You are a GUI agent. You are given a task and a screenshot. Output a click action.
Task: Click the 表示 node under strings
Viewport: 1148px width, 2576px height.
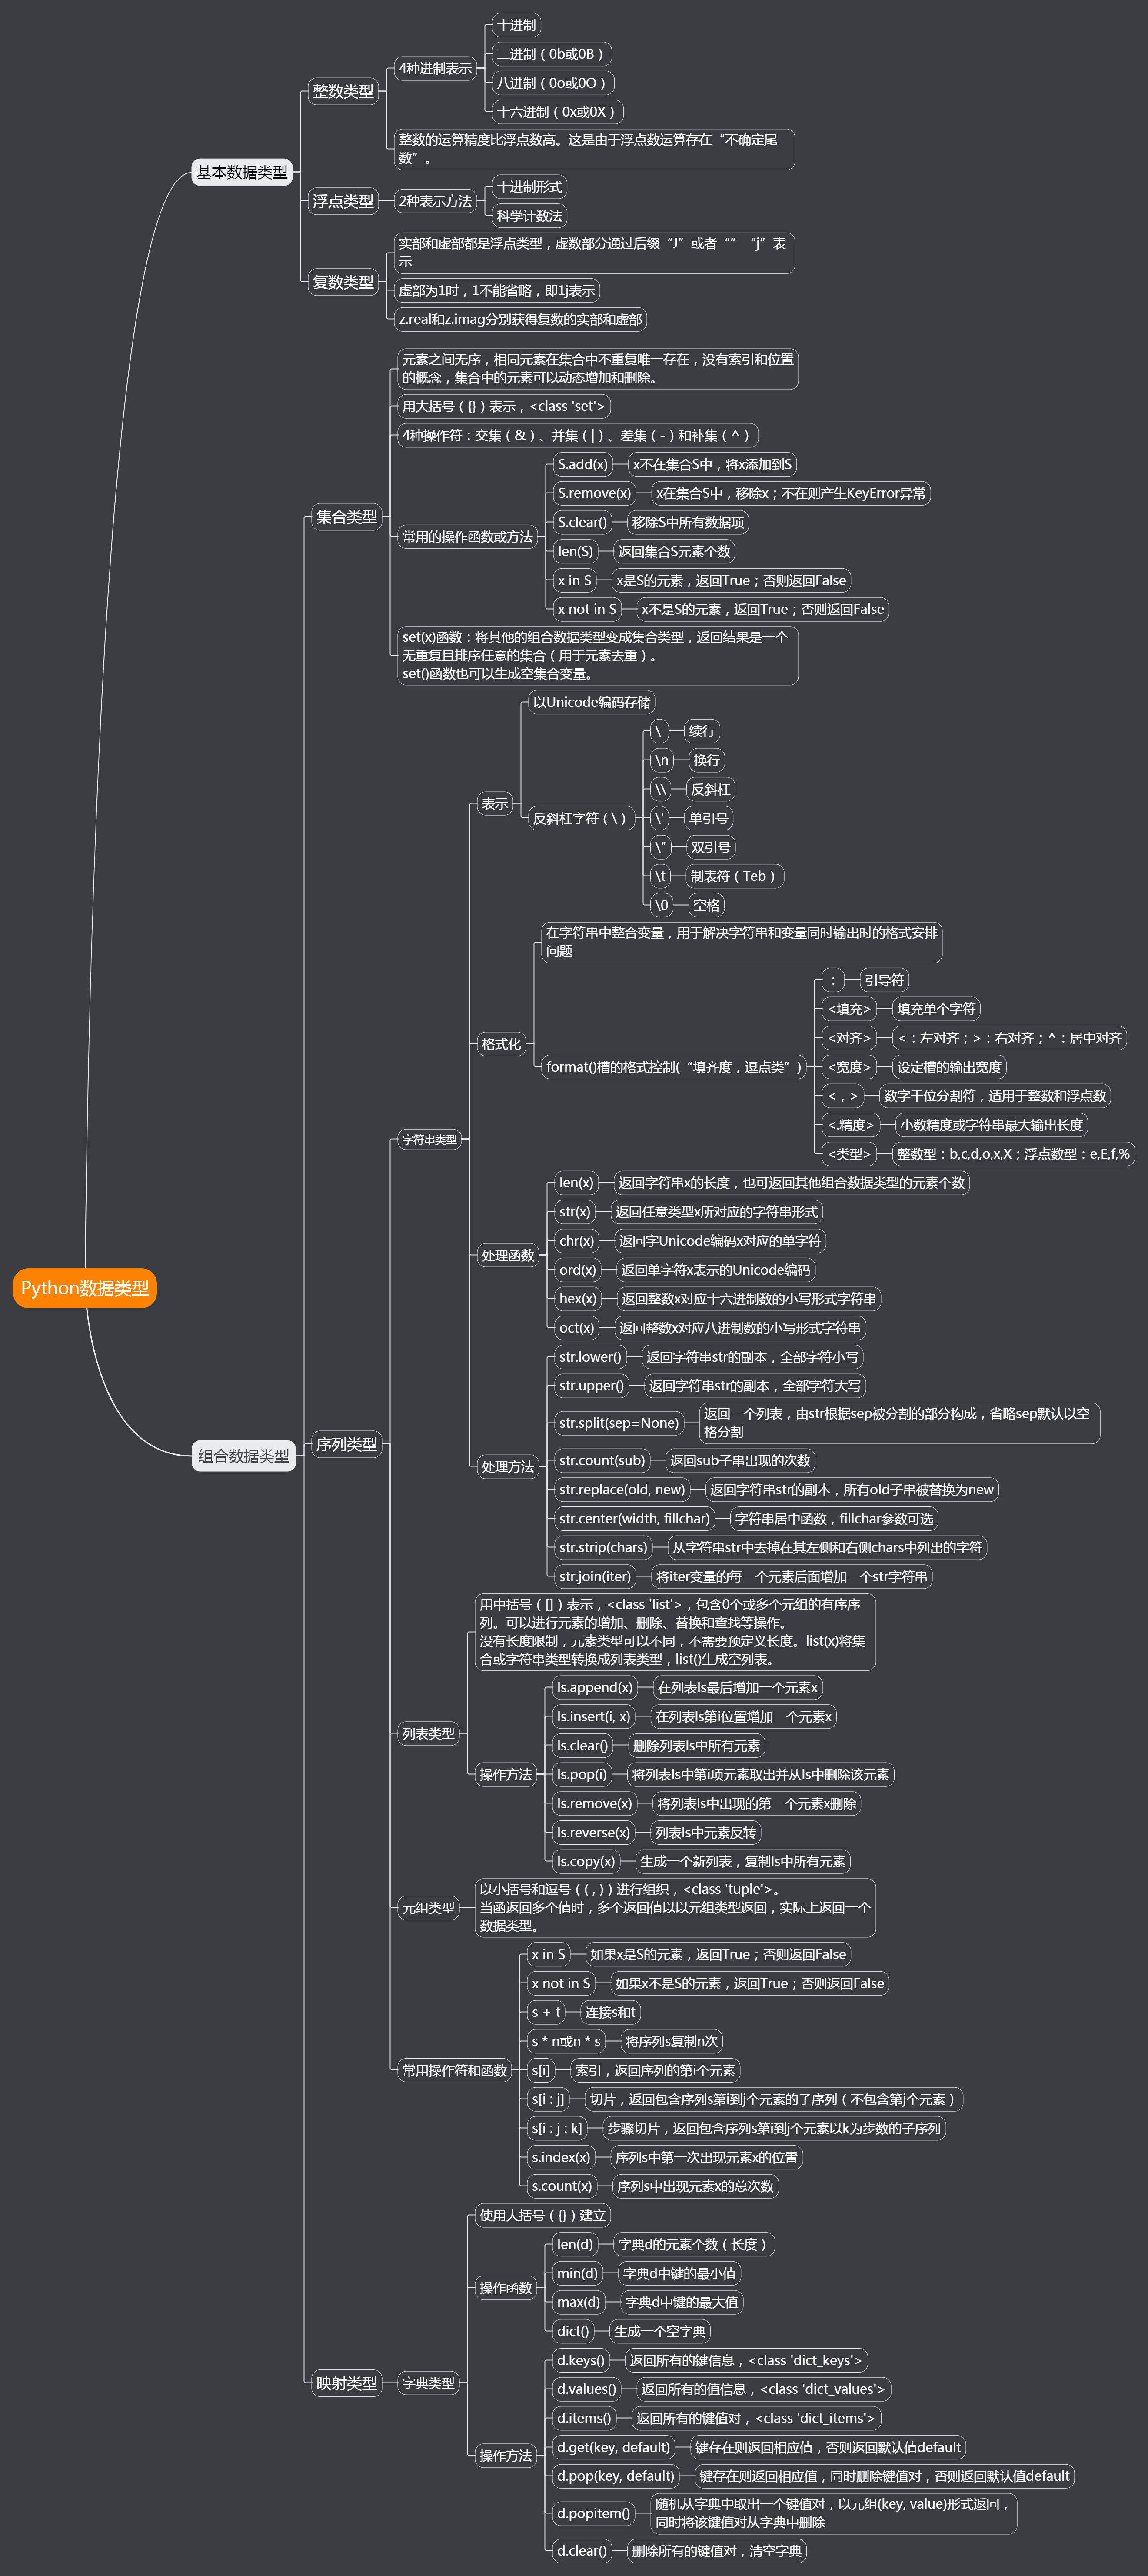[495, 803]
